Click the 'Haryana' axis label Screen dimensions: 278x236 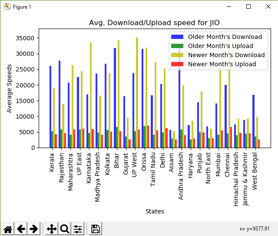190,166
